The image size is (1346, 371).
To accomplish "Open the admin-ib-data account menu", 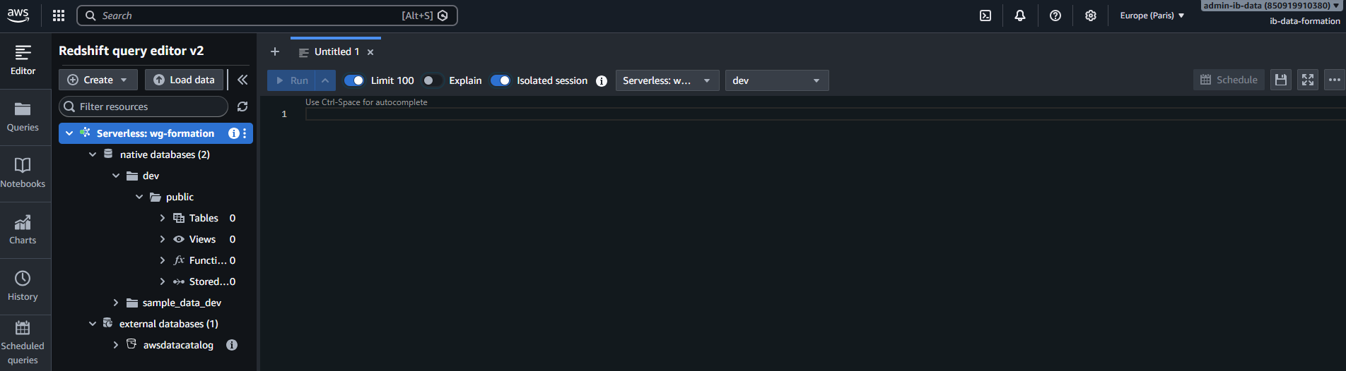I will click(x=1272, y=6).
